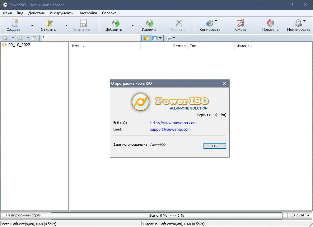The width and height of the screenshot is (313, 227).
Task: Sort by the Изменен column header
Action: click(269, 46)
